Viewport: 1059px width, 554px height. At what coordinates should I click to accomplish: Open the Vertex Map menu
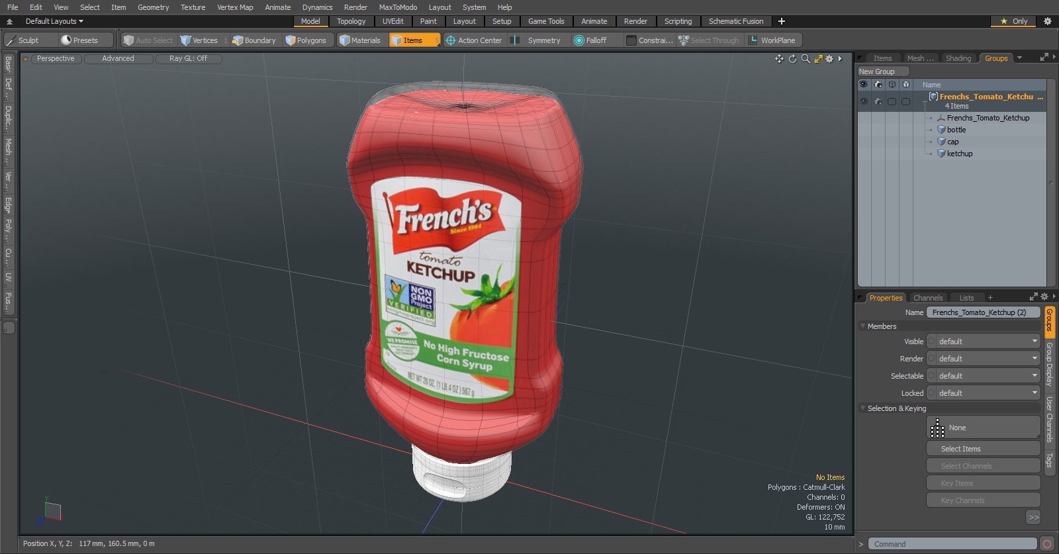(235, 7)
